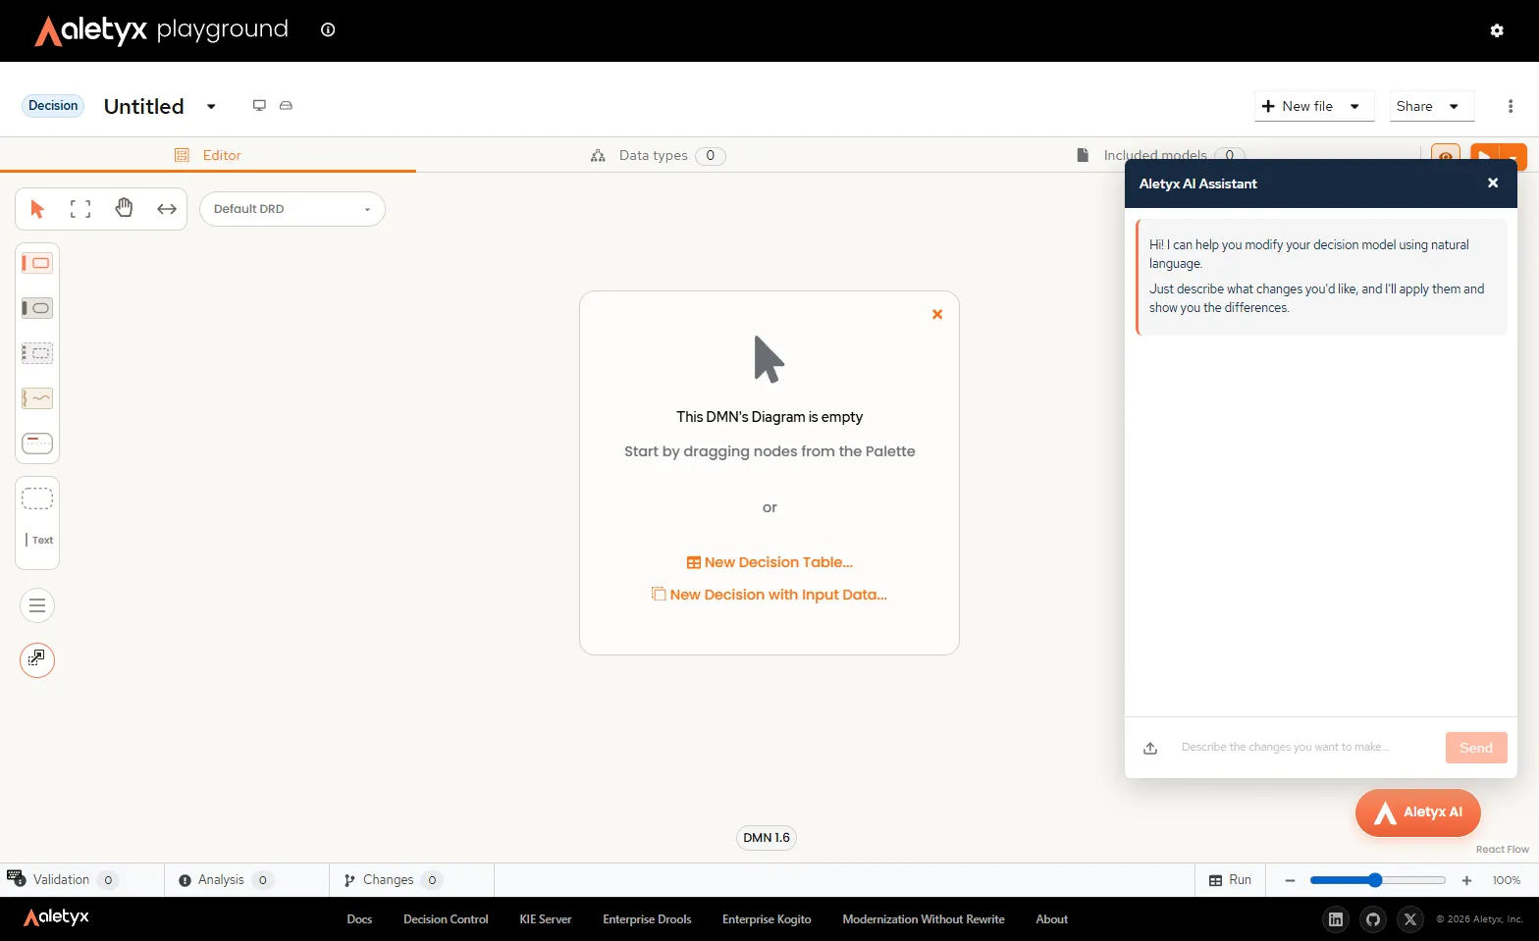Open Modernization Without Rewrite footer link
The image size is (1539, 941).
coord(924,919)
